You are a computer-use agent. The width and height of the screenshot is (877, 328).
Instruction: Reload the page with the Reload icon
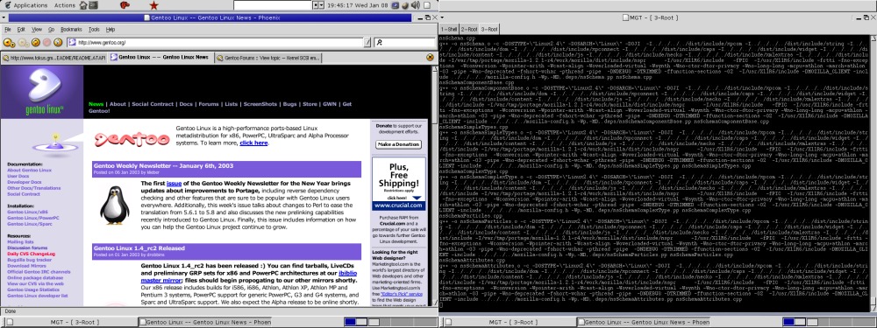(x=35, y=42)
